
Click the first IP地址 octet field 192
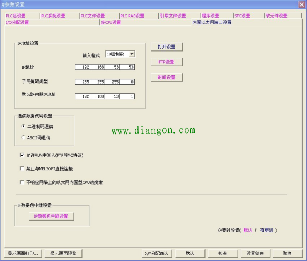coord(83,67)
